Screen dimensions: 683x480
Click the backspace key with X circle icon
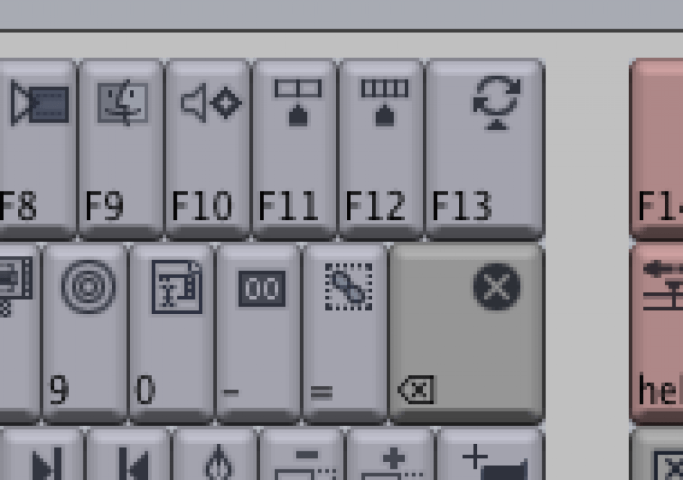click(x=467, y=334)
